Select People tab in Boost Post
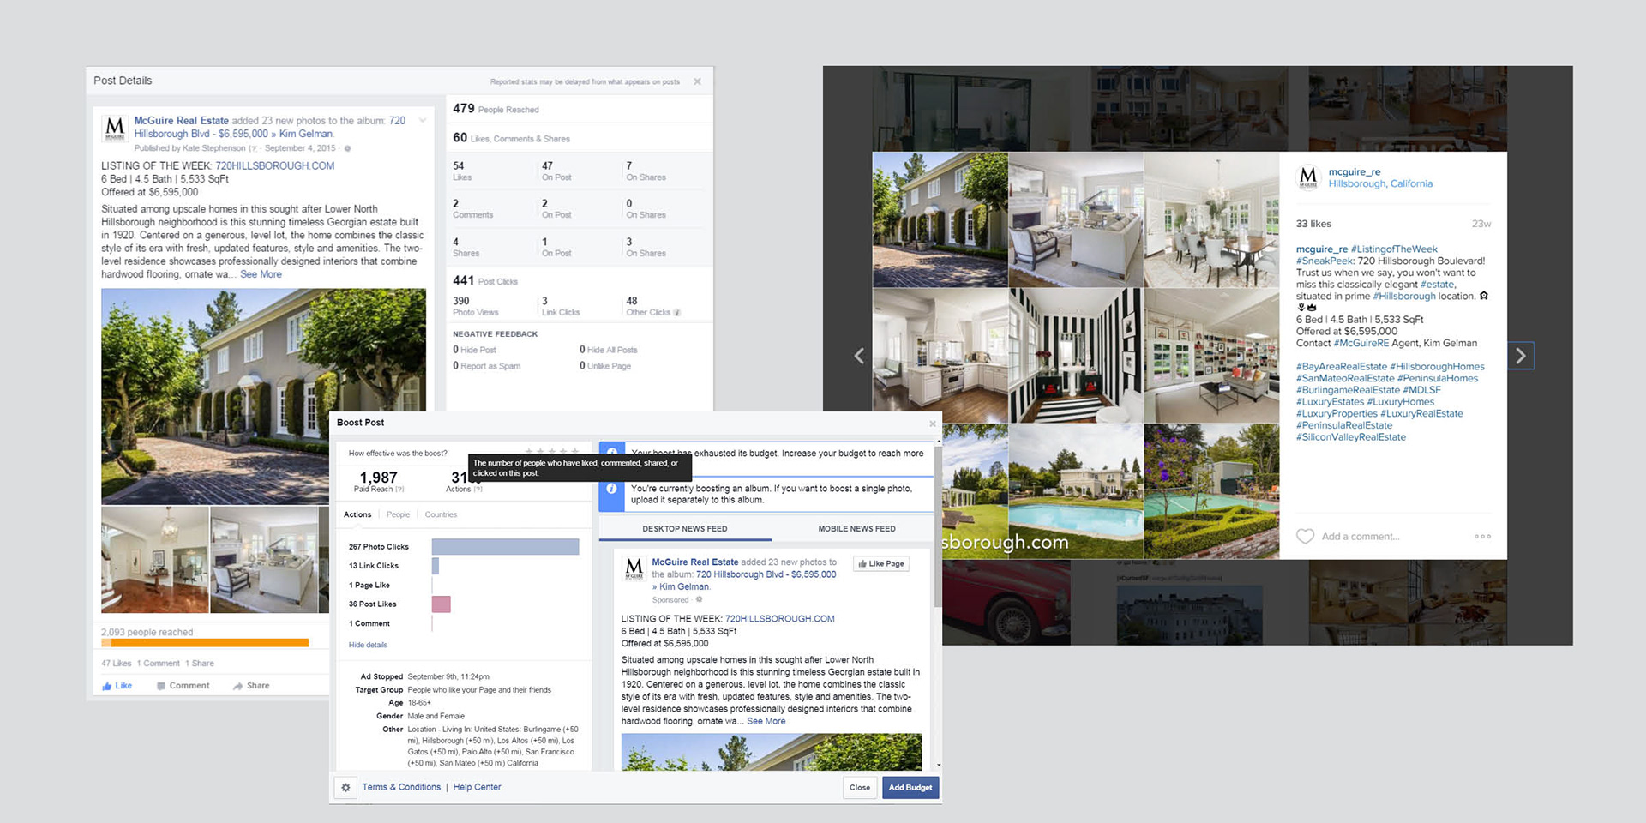Viewport: 1646px width, 823px height. click(398, 514)
